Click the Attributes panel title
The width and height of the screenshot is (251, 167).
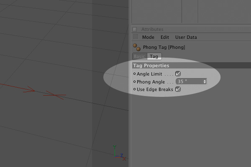(x=152, y=29)
